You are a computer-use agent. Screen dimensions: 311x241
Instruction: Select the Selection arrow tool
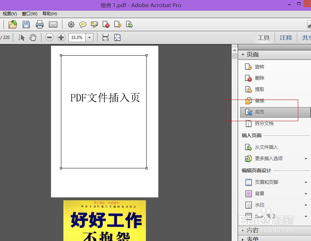click(21, 37)
